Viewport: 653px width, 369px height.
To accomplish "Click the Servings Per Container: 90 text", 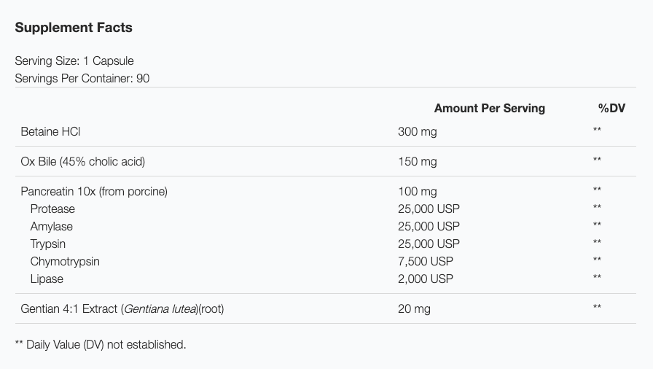I will (82, 78).
